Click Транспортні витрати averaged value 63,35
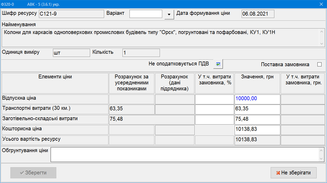The height and width of the screenshot is (183, 327). pyautogui.click(x=132, y=109)
